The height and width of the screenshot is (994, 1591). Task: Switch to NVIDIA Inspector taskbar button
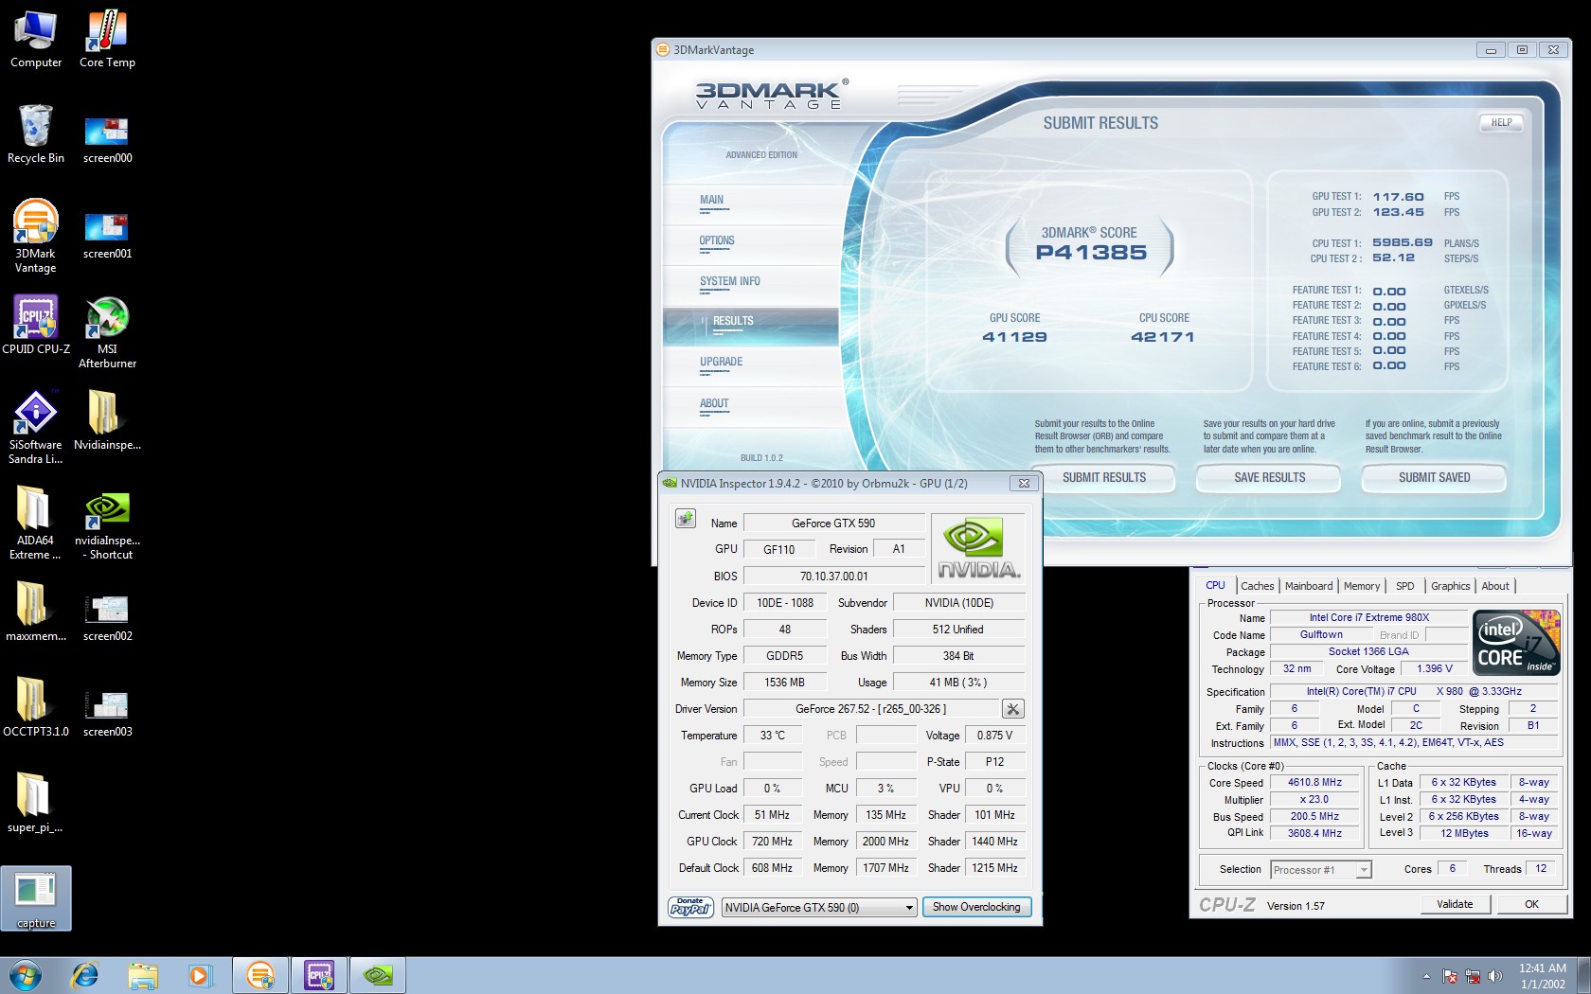[378, 975]
